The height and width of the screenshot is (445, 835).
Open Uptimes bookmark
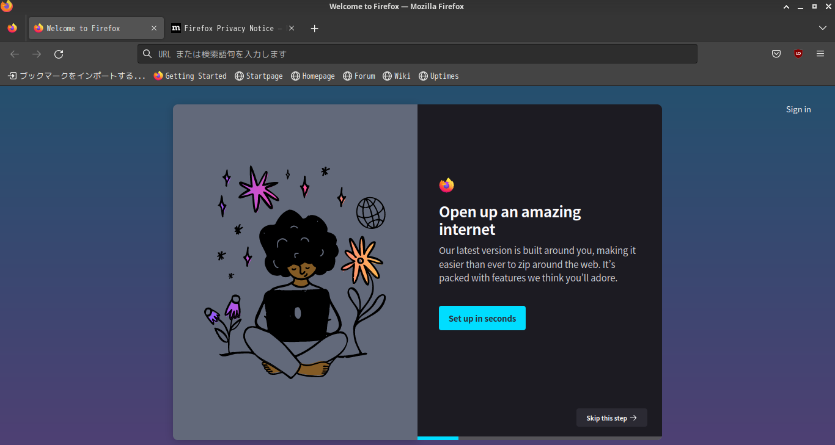438,76
